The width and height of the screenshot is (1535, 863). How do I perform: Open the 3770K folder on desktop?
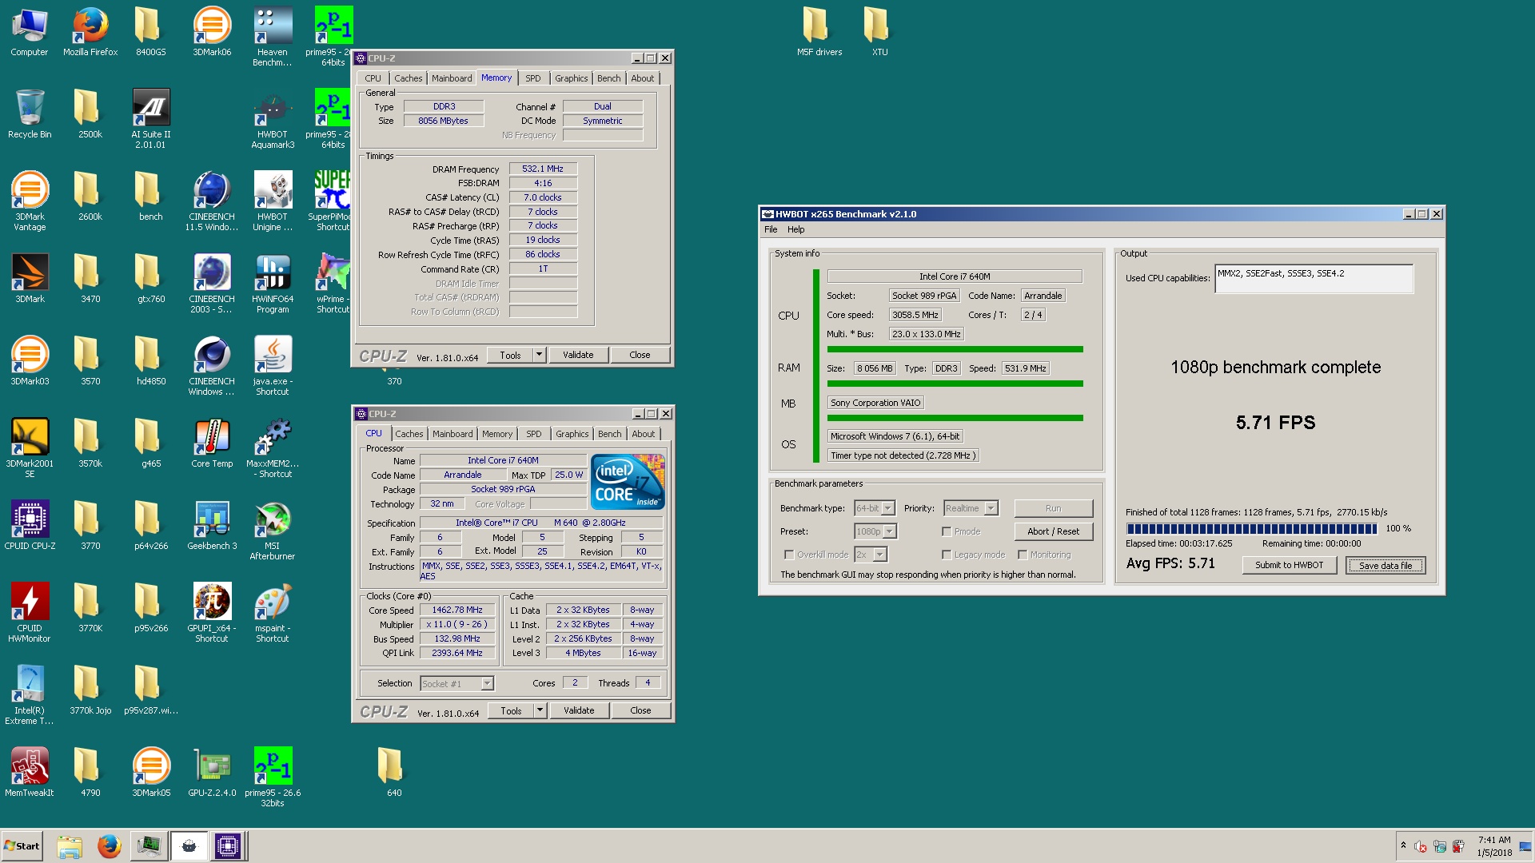(x=90, y=608)
